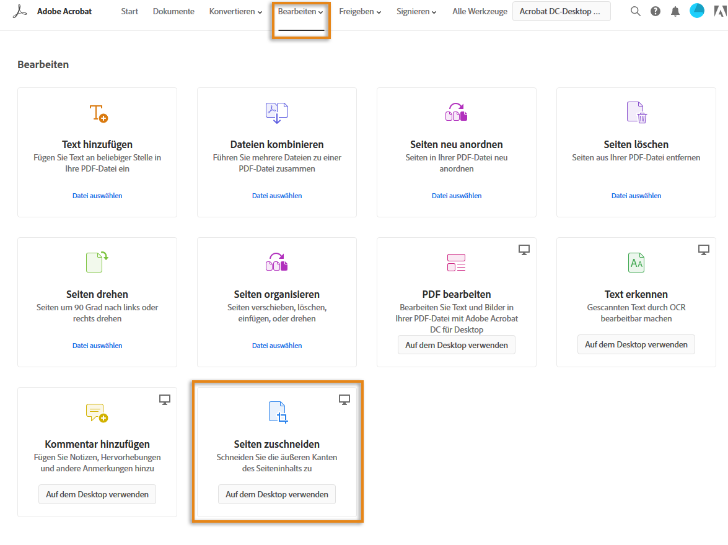Expand the Konvertieren dropdown

pyautogui.click(x=235, y=11)
